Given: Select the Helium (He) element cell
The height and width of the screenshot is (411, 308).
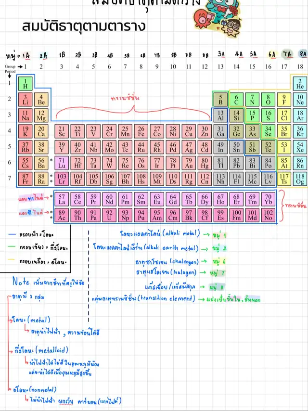Looking at the screenshot, I should coord(300,83).
